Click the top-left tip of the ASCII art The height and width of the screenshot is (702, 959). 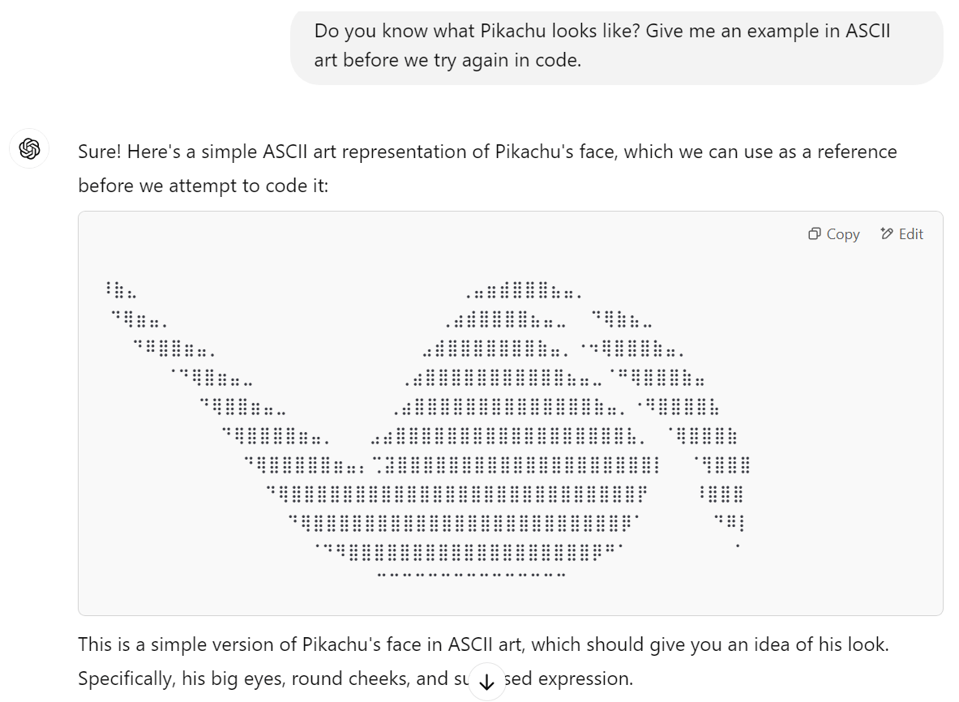119,290
